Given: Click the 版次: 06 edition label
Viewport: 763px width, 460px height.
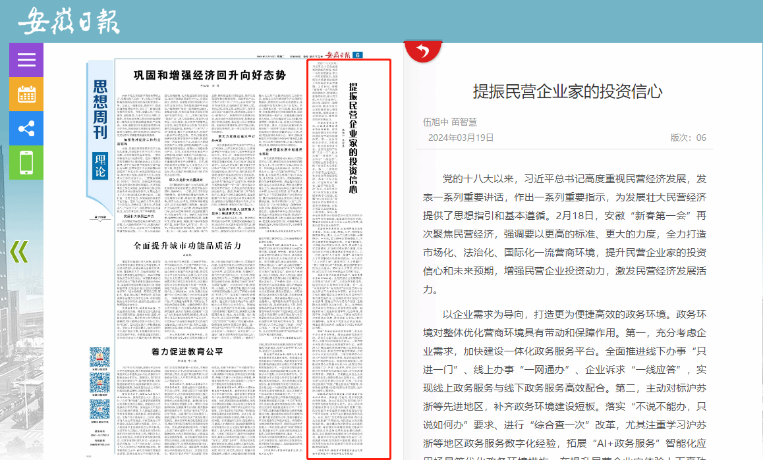Looking at the screenshot, I should pos(688,138).
